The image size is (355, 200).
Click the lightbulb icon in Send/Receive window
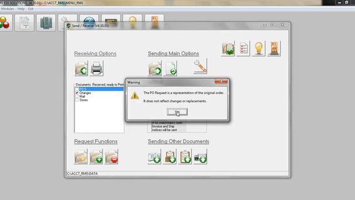[258, 48]
